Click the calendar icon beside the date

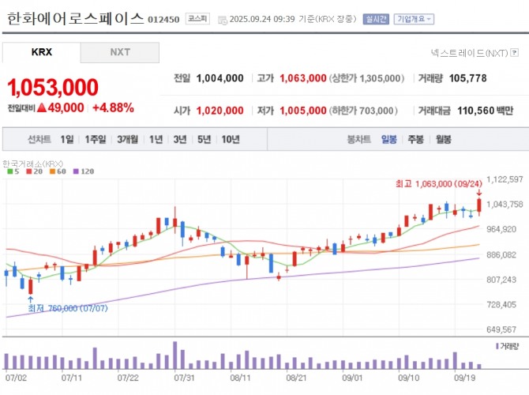(x=223, y=20)
